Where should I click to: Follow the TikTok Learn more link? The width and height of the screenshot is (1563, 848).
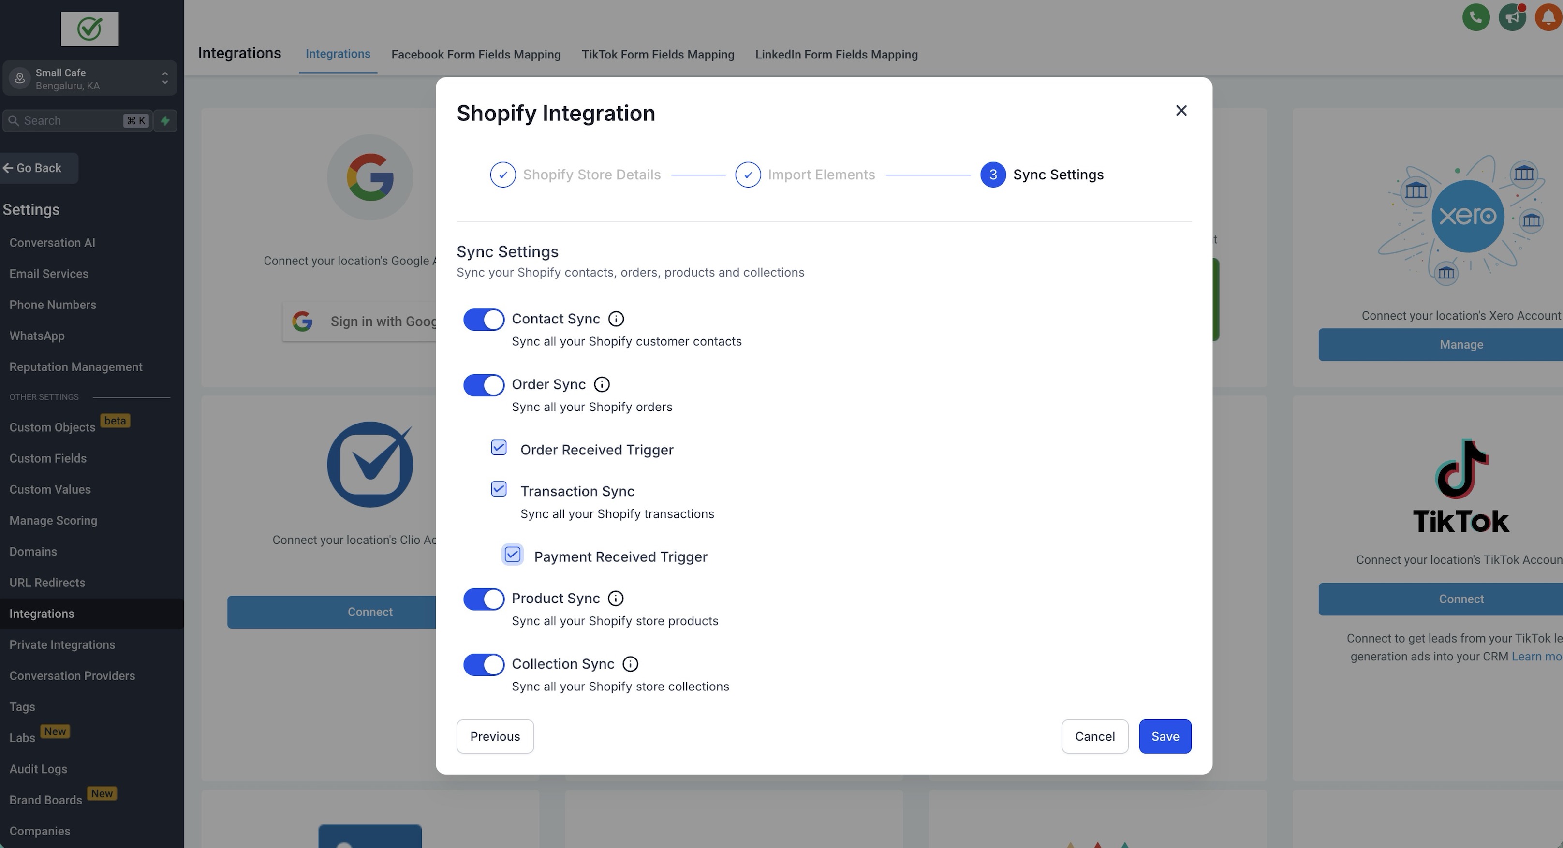coord(1536,657)
